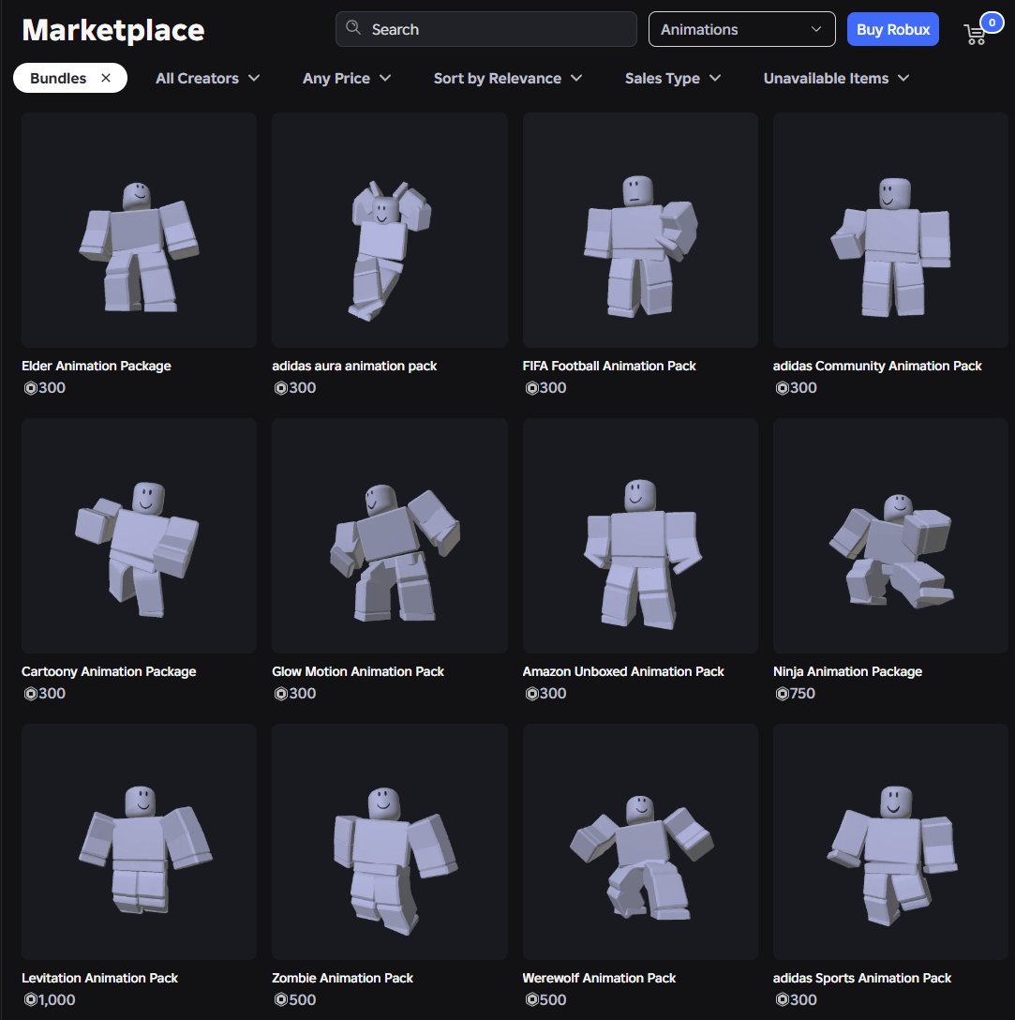Open the Levitation Animation Pack thumbnail
This screenshot has width=1015, height=1020.
click(x=139, y=842)
